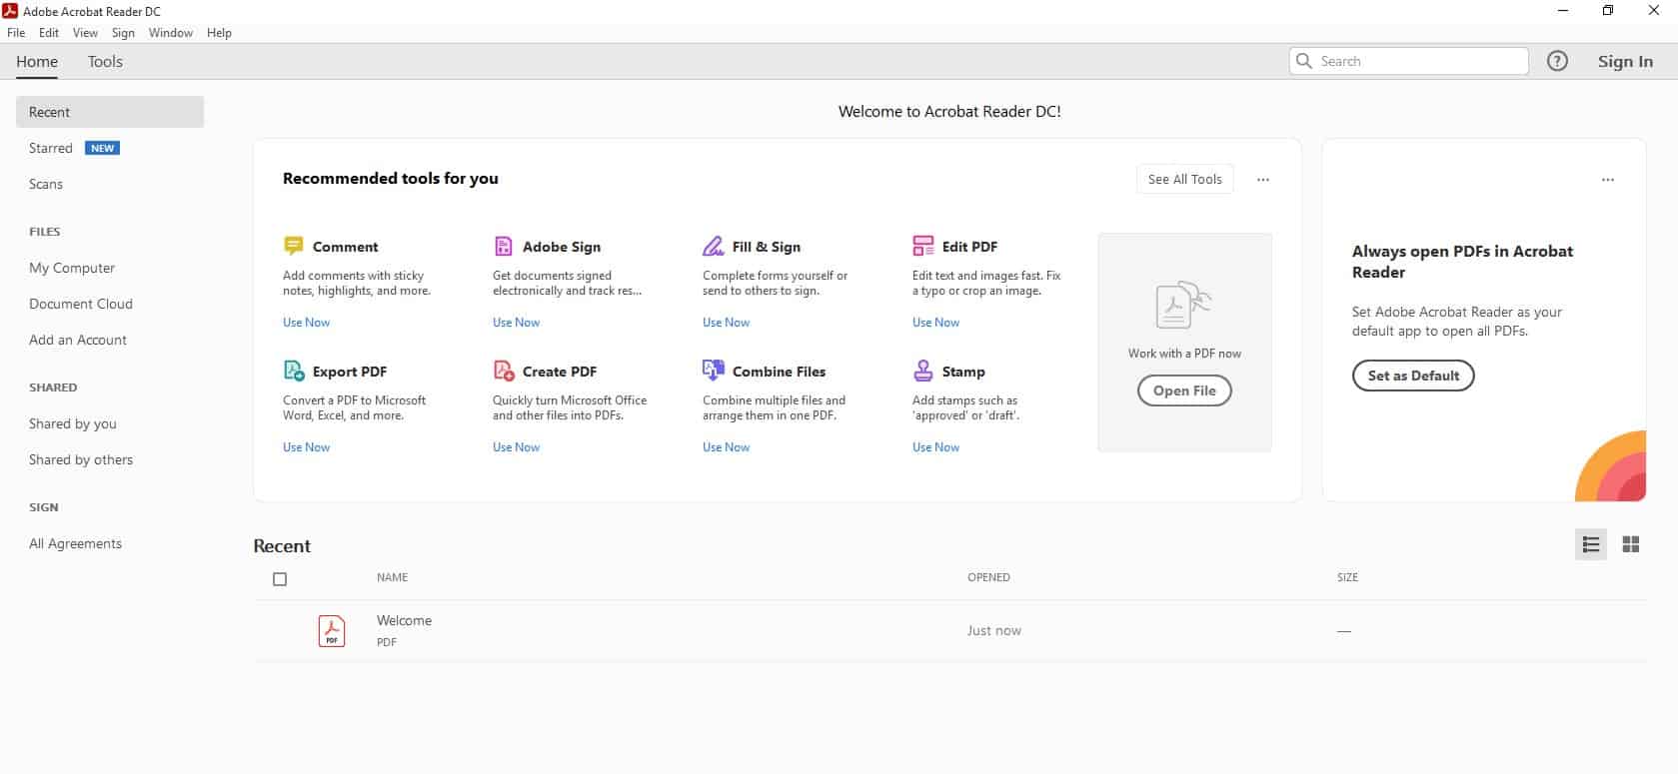Select Scans in the sidebar
This screenshot has height=774, width=1678.
46,184
